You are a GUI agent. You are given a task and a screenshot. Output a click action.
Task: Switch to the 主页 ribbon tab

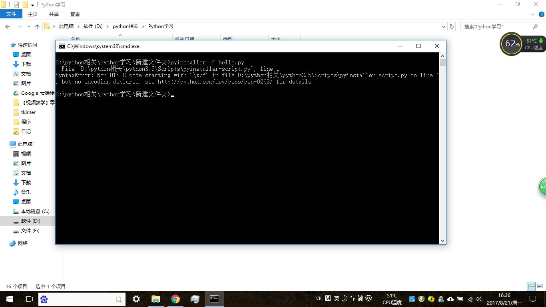[x=33, y=14]
